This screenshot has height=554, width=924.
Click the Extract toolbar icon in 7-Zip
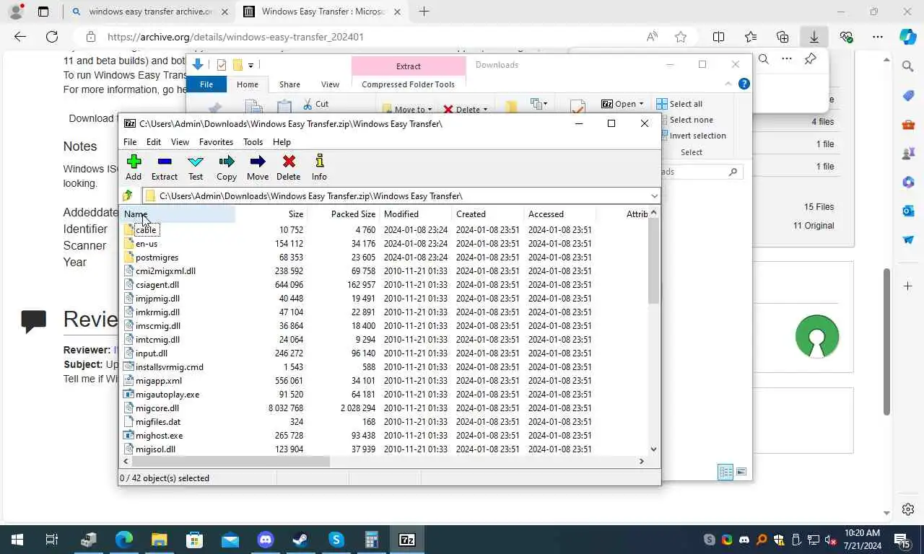[x=165, y=162]
